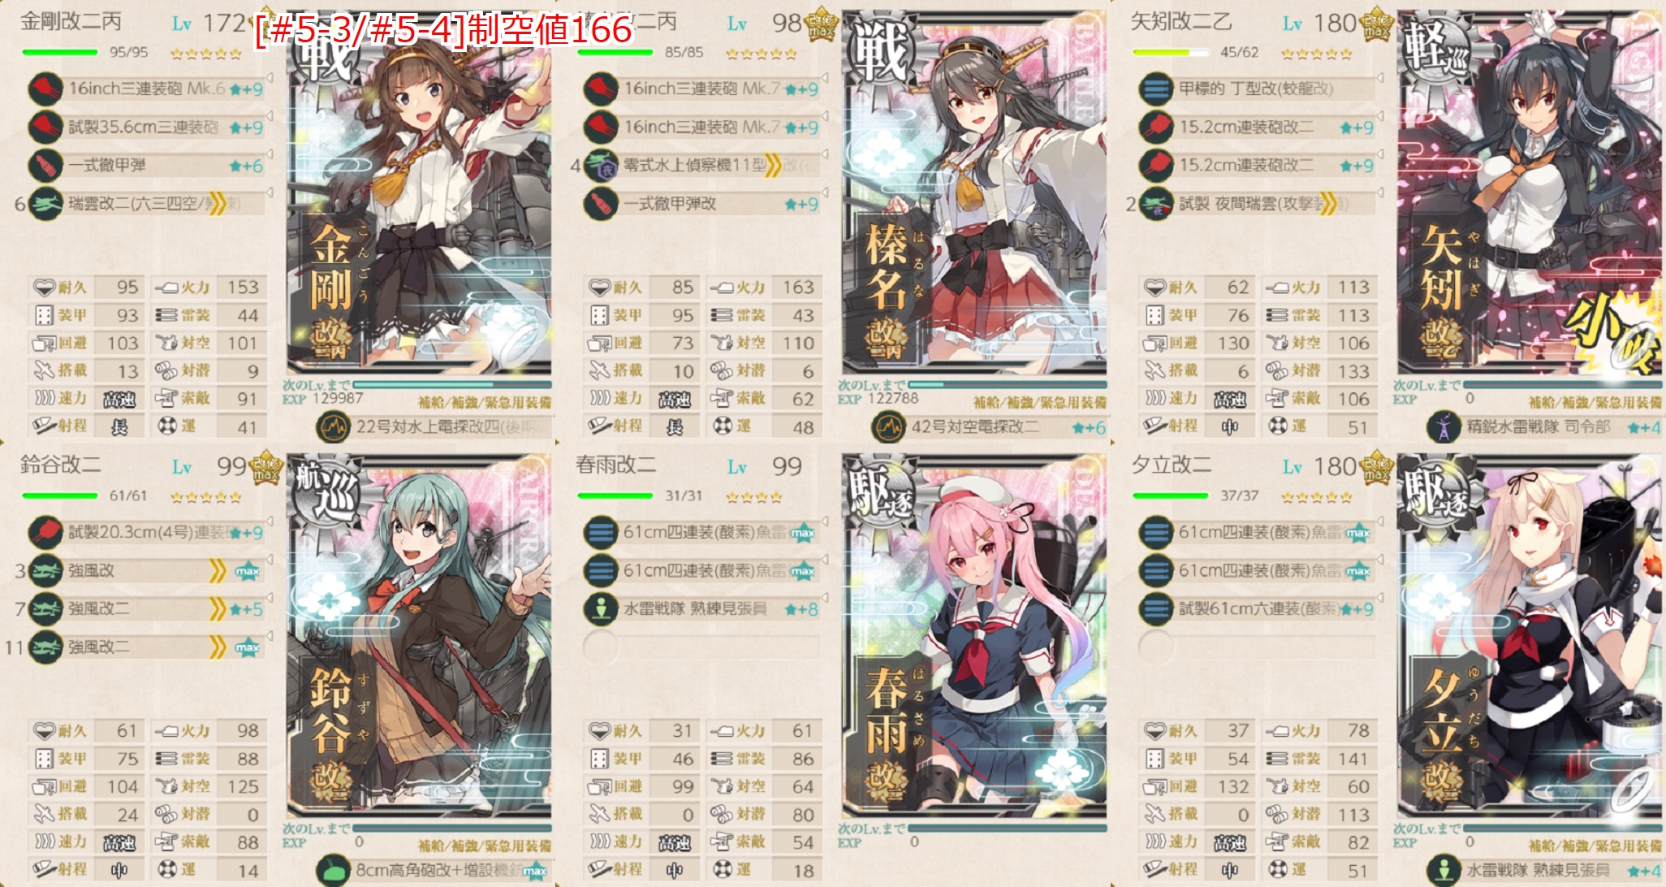This screenshot has height=887, width=1666.
Task: Click the 制空値166 title text
Action: 443,31
